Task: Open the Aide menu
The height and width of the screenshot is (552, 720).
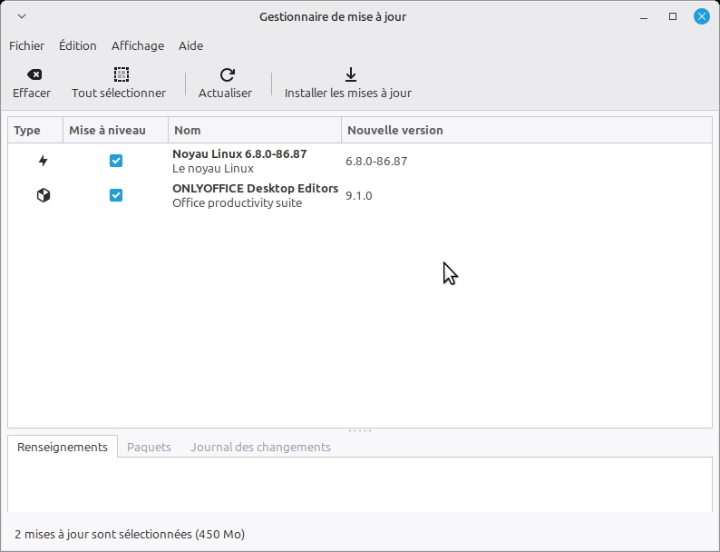Action: click(x=190, y=45)
